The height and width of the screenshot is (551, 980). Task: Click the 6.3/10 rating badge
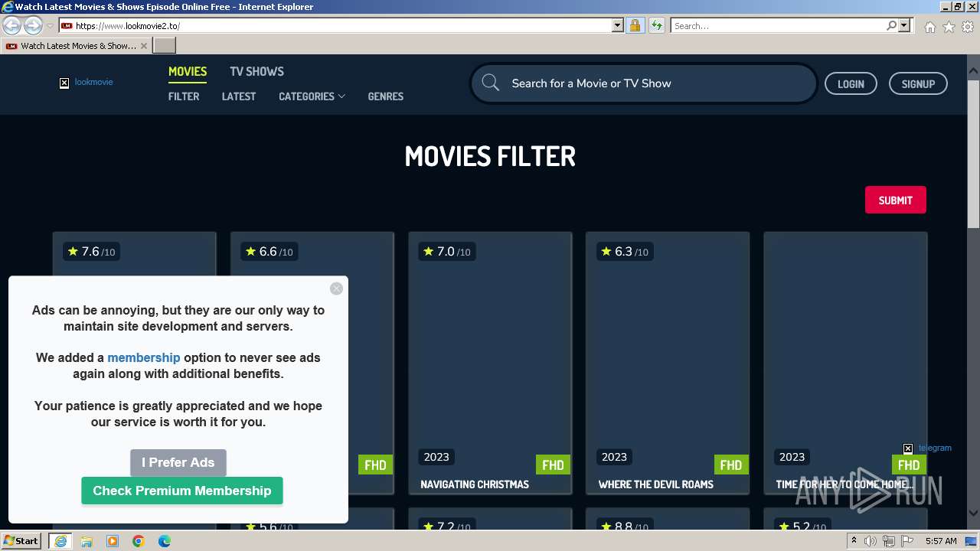pos(625,252)
